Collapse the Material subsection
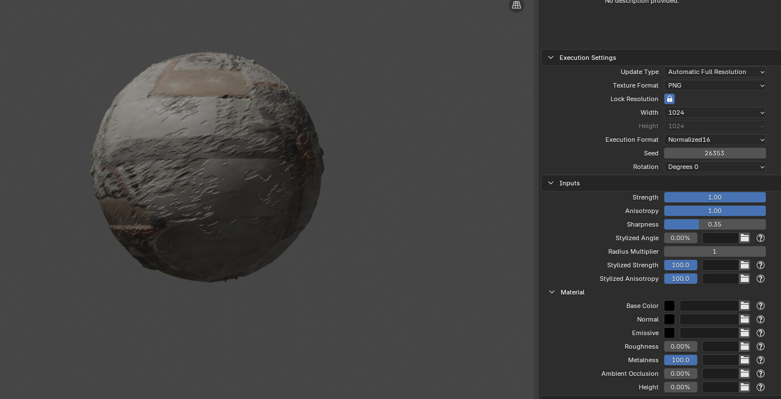This screenshot has width=781, height=399. 552,292
